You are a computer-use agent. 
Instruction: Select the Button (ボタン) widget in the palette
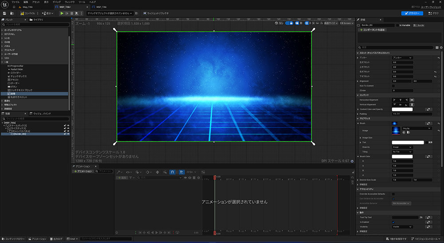coord(14,86)
